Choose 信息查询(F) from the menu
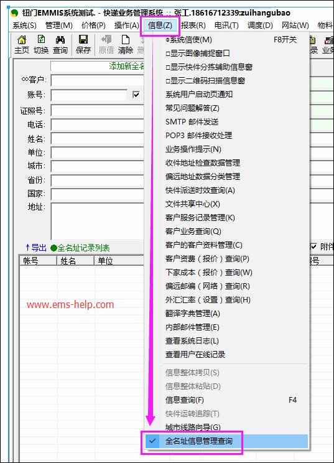 tap(184, 400)
